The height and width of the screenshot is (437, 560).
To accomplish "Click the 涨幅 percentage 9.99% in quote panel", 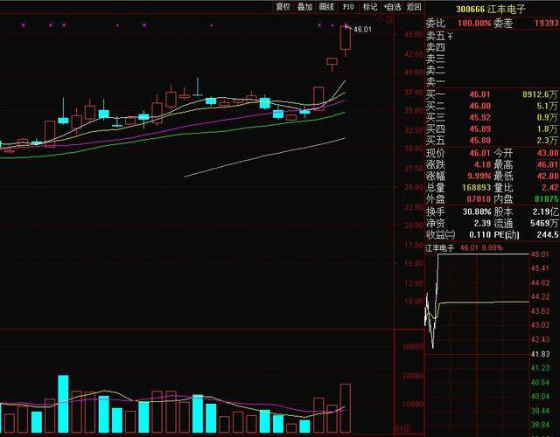I will (479, 177).
